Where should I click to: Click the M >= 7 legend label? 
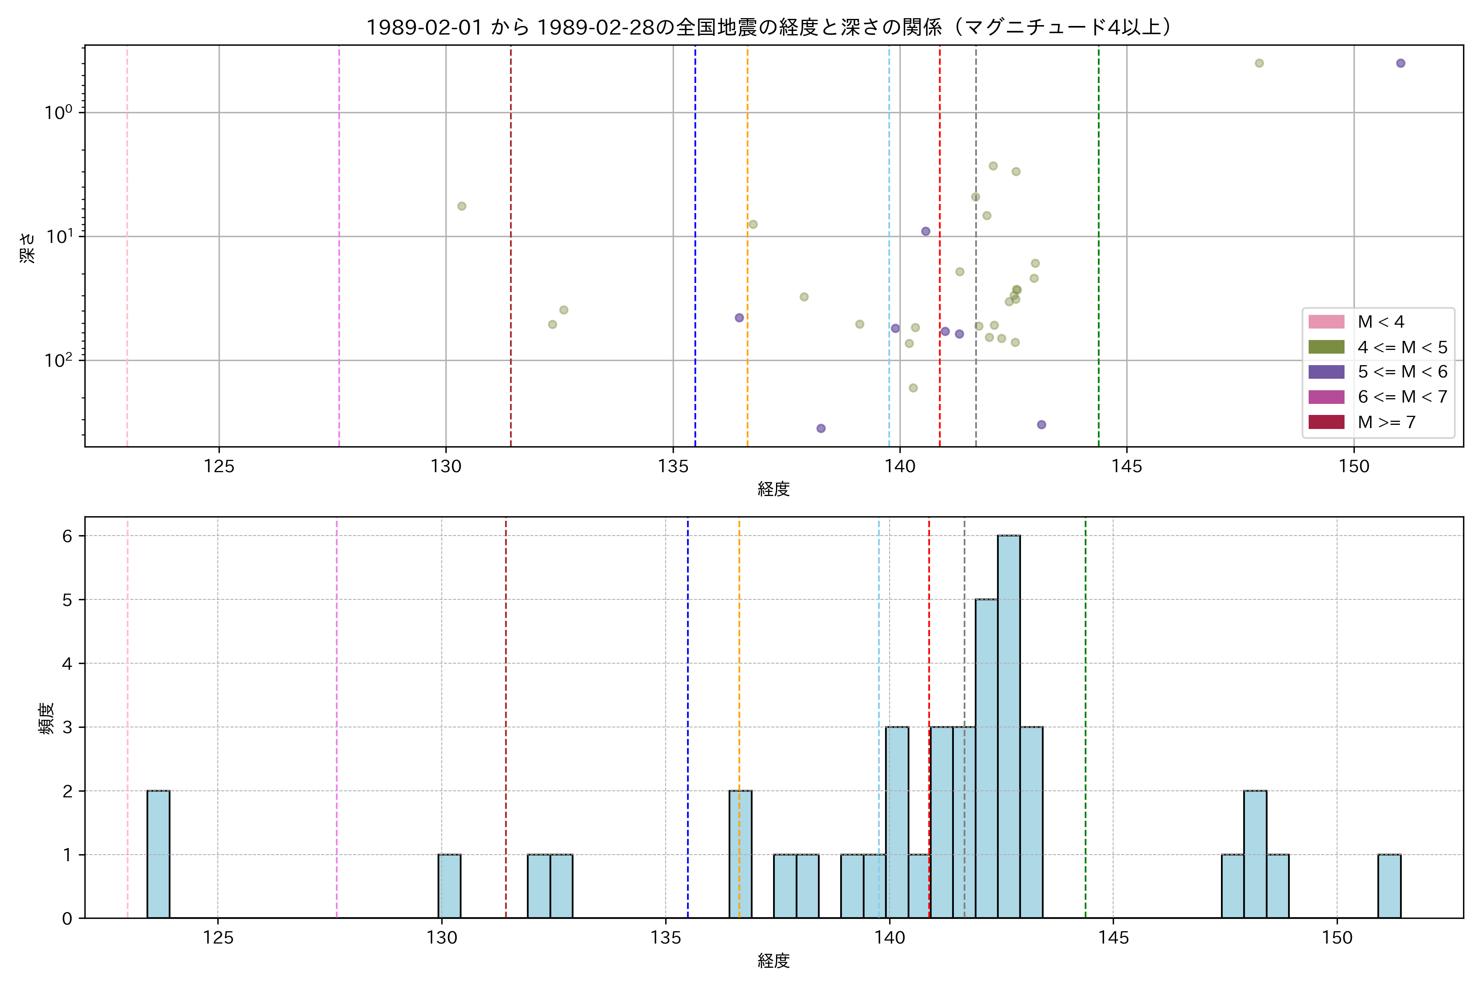coord(1386,422)
